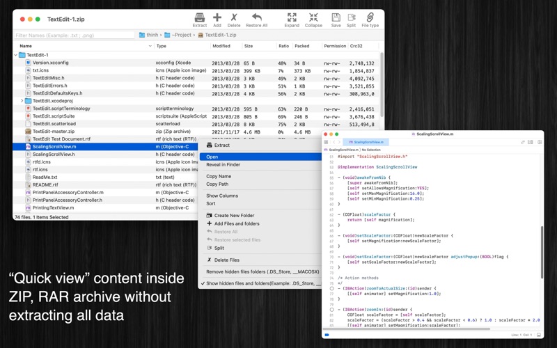The width and height of the screenshot is (557, 348).
Task: Click Line: 1 Col: 1 in editor footer
Action: tap(521, 335)
